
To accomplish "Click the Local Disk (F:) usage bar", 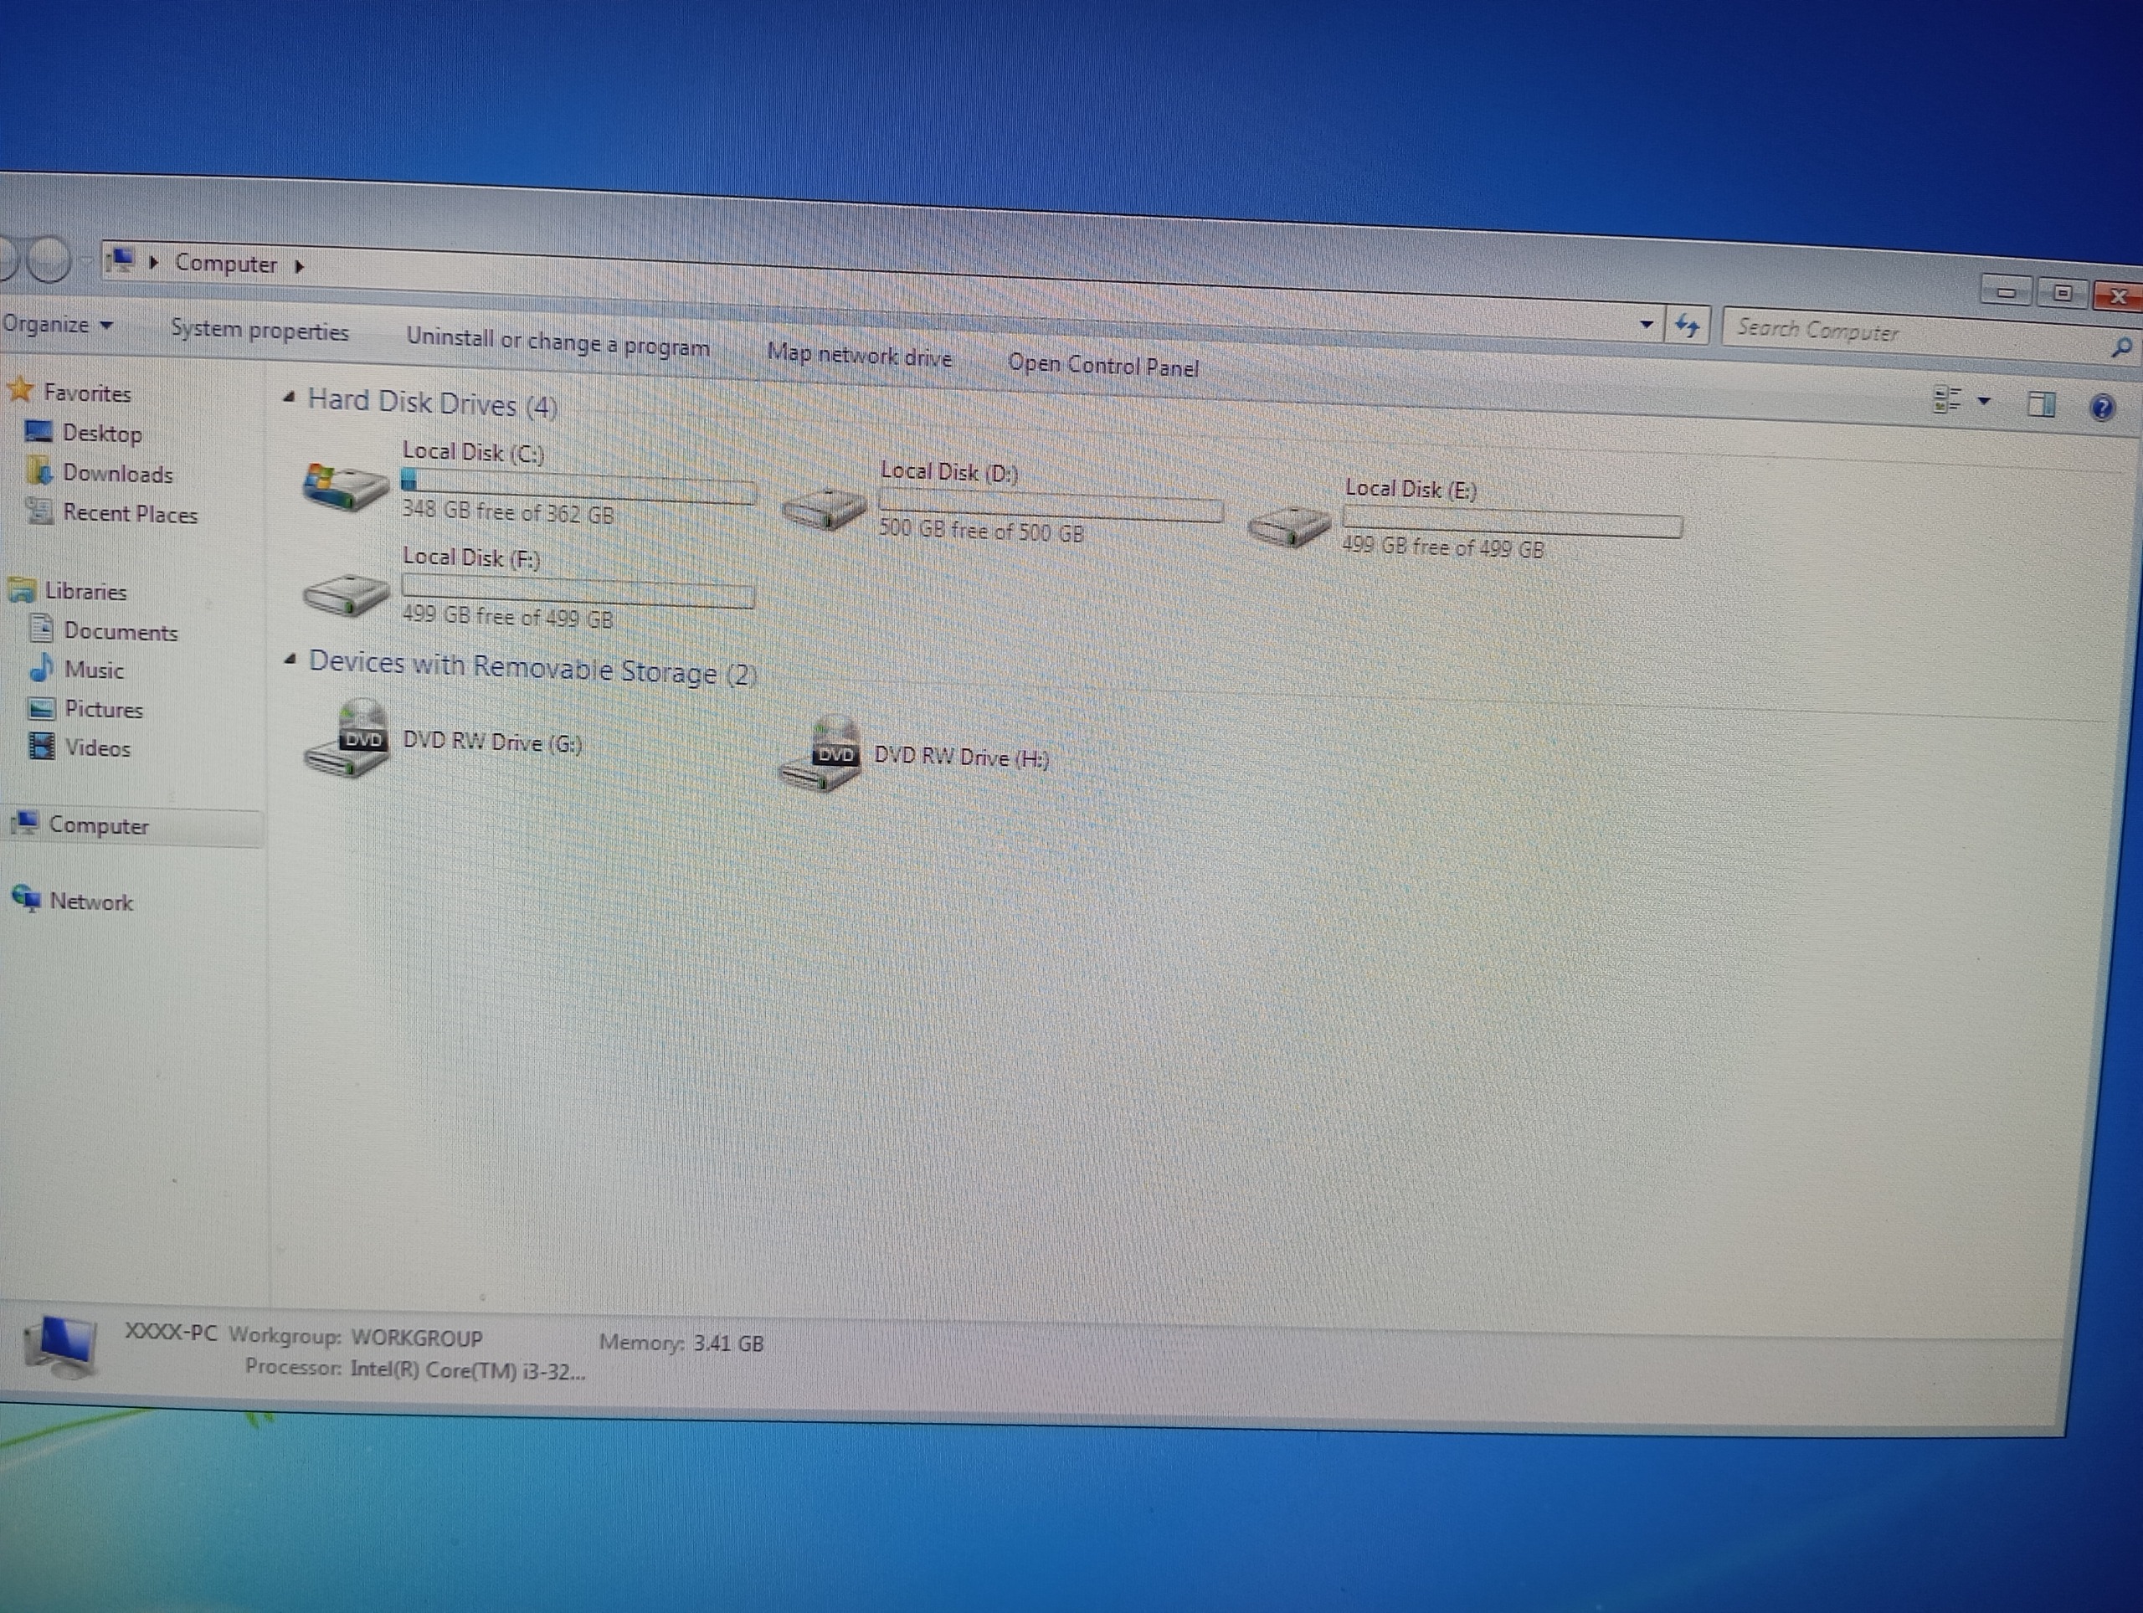I will (578, 590).
